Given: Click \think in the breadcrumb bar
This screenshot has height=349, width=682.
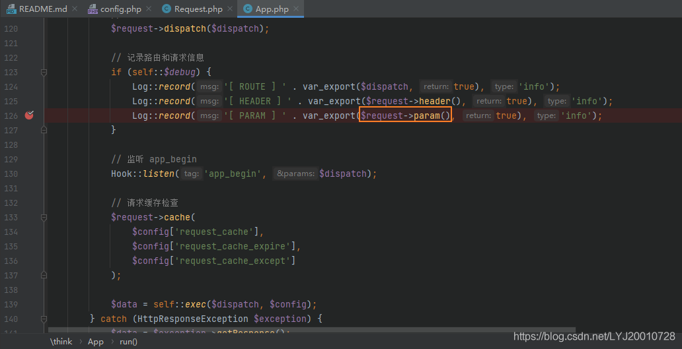Looking at the screenshot, I should tap(61, 342).
